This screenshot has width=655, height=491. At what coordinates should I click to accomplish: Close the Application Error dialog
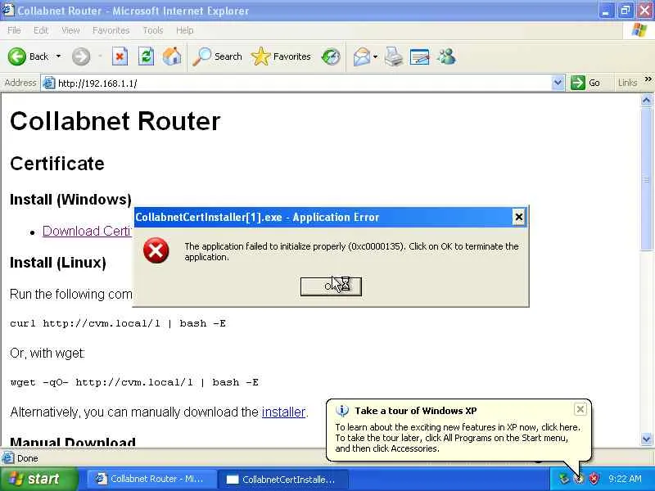518,217
